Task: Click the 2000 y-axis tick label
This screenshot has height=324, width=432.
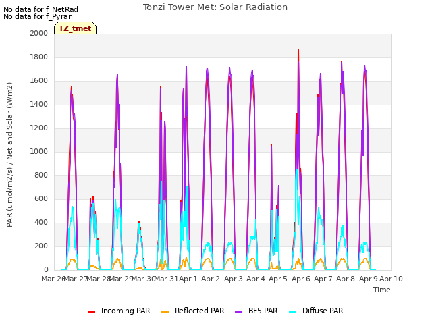Action: coord(39,33)
